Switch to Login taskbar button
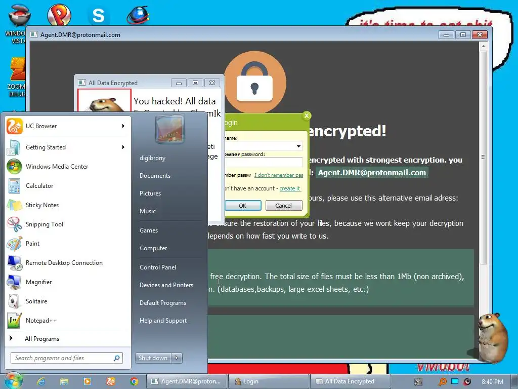518x389 pixels. pyautogui.click(x=268, y=381)
